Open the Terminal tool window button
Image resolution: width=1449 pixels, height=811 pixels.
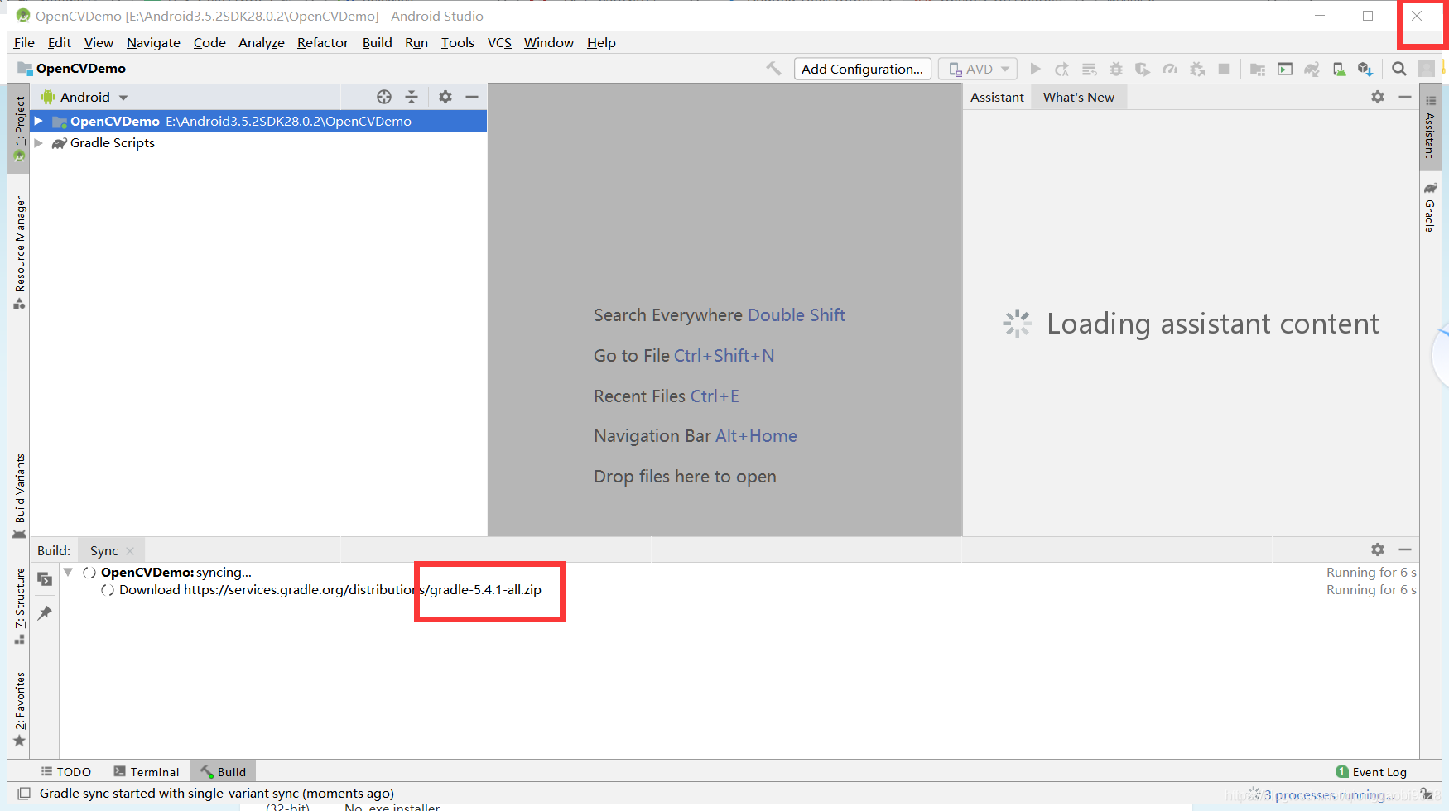tap(146, 771)
